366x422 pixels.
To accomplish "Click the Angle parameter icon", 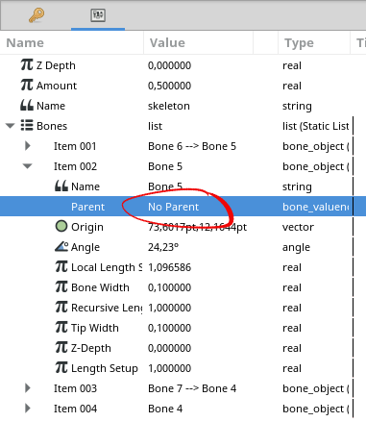I will (61, 246).
